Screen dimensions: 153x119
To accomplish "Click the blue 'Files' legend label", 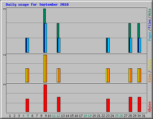I will pos(150,24).
